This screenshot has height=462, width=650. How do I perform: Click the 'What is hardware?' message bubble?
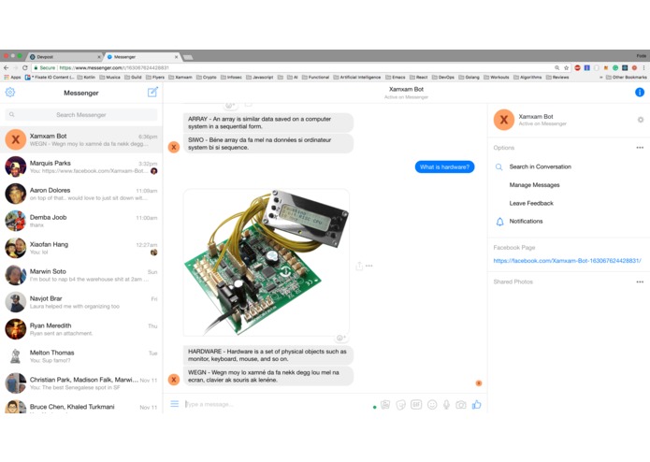[x=444, y=167]
